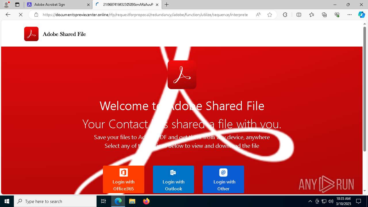Screen dimensions: 368x207
Task: Restore down the Edge browser window
Action: (348, 5)
